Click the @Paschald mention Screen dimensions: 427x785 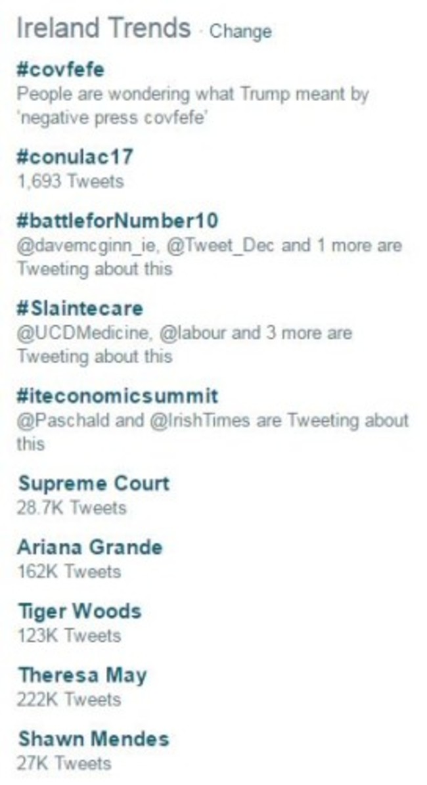[x=63, y=420]
